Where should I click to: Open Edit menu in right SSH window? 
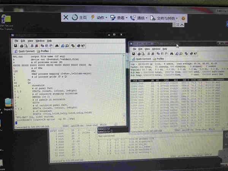[x=140, y=49]
